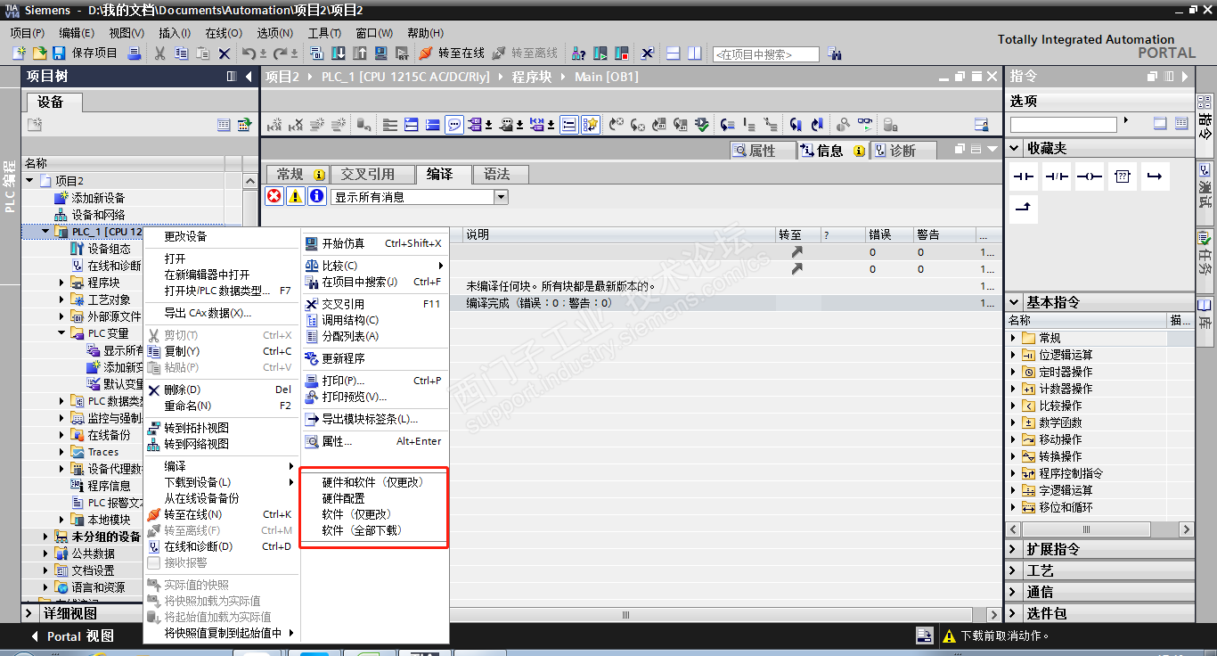The height and width of the screenshot is (656, 1217).
Task: Click the upload from device icon
Action: [360, 53]
